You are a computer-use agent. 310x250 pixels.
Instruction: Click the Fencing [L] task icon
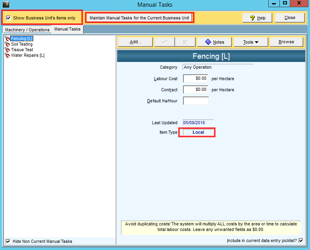[x=7, y=39]
